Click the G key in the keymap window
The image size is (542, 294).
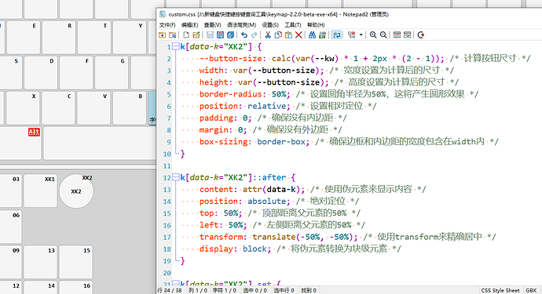112,73
